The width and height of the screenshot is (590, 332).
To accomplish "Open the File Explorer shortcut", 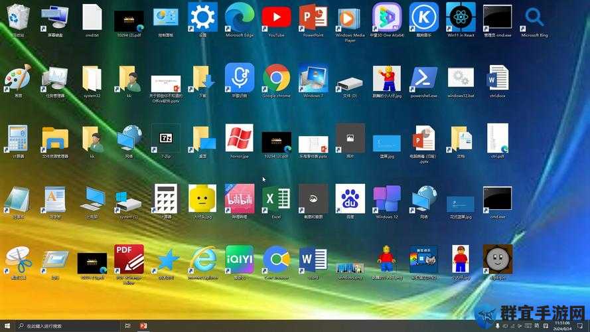I will [x=55, y=138].
